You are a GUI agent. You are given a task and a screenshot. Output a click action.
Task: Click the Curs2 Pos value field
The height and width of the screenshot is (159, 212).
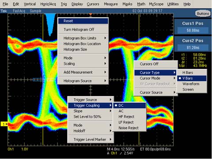[x=193, y=48]
